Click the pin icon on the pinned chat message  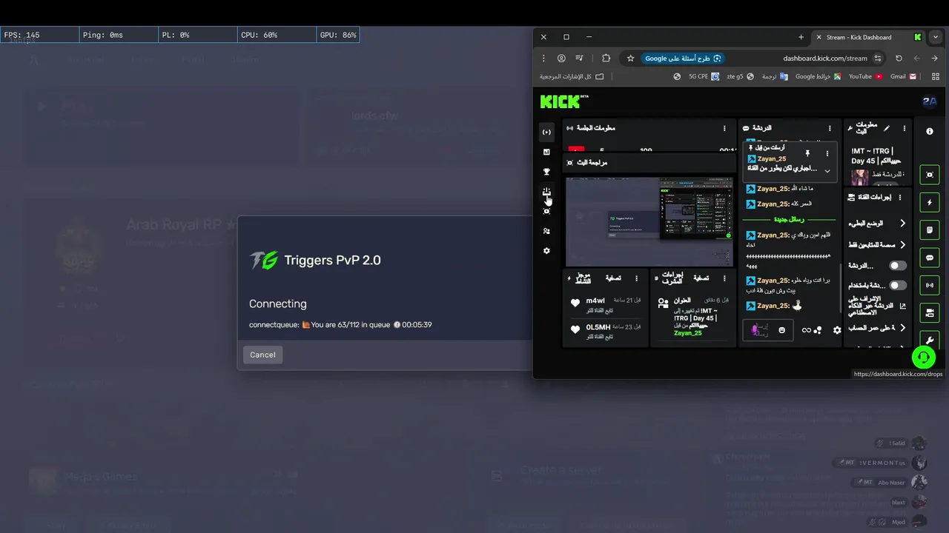[807, 153]
